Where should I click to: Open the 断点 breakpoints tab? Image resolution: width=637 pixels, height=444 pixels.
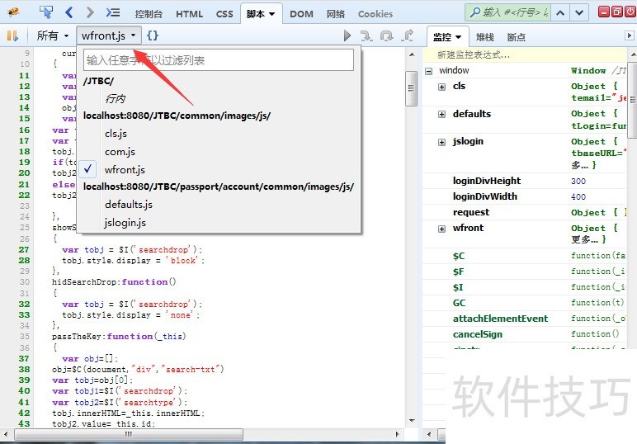[x=517, y=37]
